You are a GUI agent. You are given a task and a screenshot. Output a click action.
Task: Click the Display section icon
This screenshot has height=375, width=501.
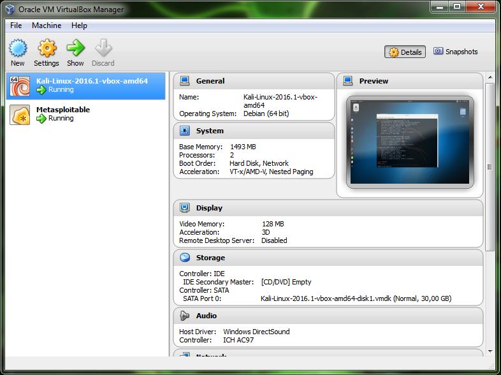tap(185, 208)
